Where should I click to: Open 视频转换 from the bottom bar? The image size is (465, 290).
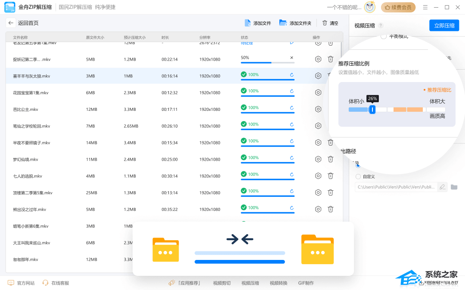pyautogui.click(x=278, y=283)
